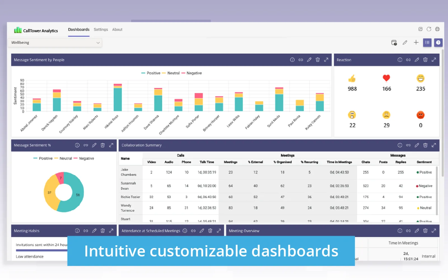Click the CallTower Analytics logo
Viewport: 448px width, 280px height.
(x=36, y=30)
